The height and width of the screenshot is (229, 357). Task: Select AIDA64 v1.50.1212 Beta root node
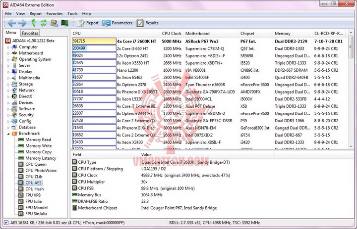(33, 41)
